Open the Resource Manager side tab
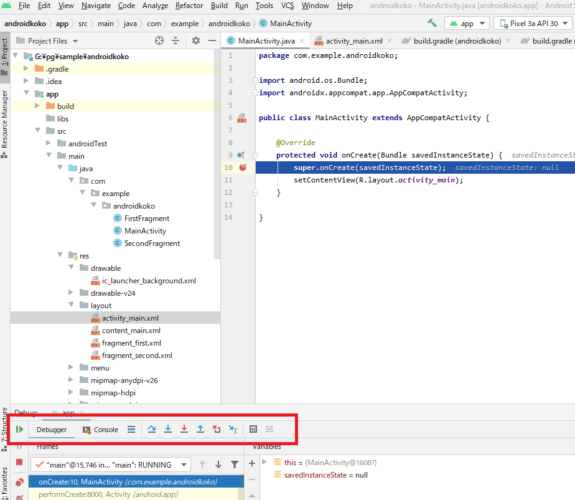The image size is (575, 500). pos(4,123)
